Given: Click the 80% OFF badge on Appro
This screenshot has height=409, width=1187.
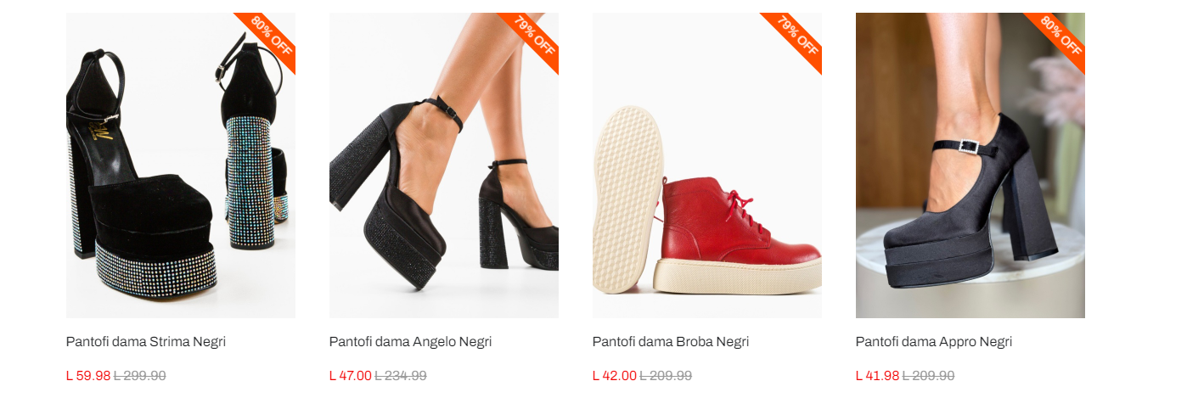Looking at the screenshot, I should pyautogui.click(x=1061, y=34).
